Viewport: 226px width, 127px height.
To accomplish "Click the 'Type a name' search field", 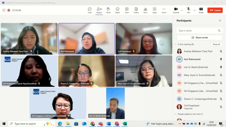I will point(197,30).
